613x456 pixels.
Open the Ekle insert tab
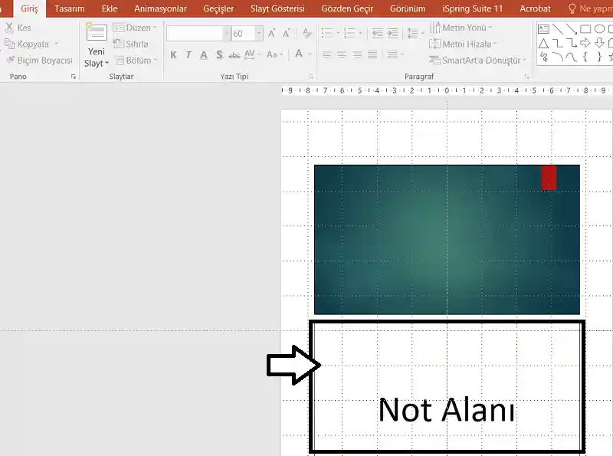(110, 8)
